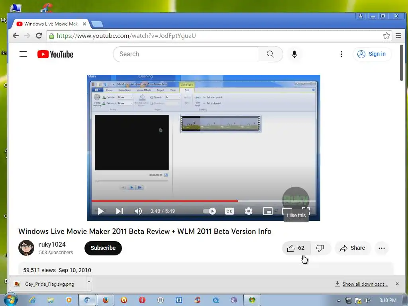
Task: Show all downloads
Action: (x=365, y=284)
